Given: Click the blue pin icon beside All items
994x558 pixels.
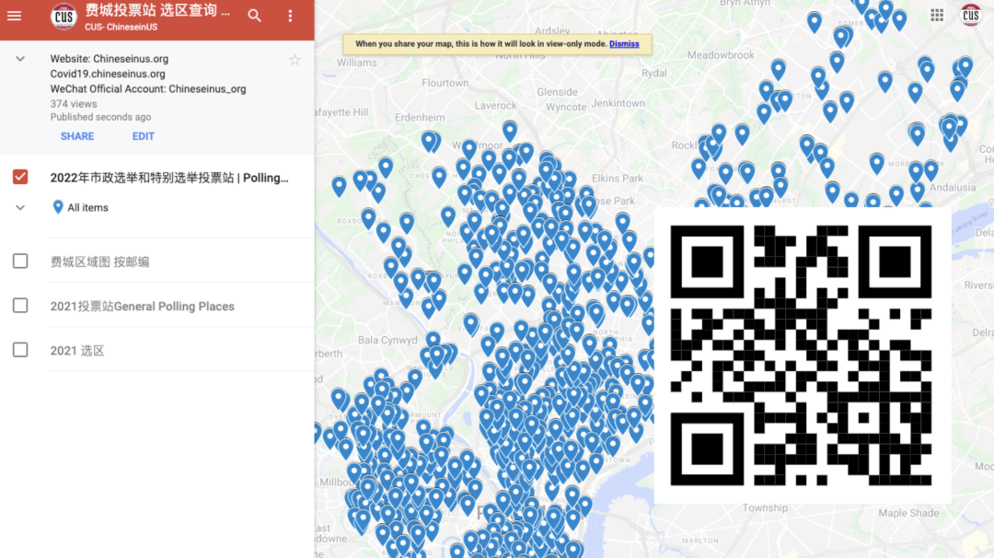Looking at the screenshot, I should [x=58, y=207].
